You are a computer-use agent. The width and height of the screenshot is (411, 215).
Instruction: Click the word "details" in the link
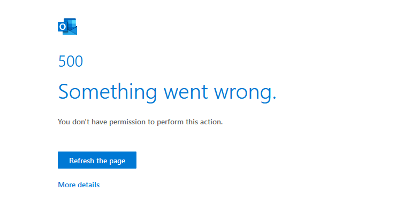pos(89,185)
